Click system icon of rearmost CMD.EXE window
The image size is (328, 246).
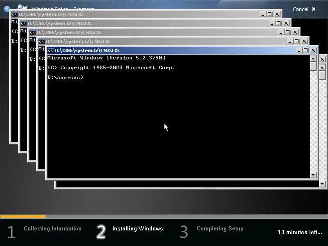14,14
